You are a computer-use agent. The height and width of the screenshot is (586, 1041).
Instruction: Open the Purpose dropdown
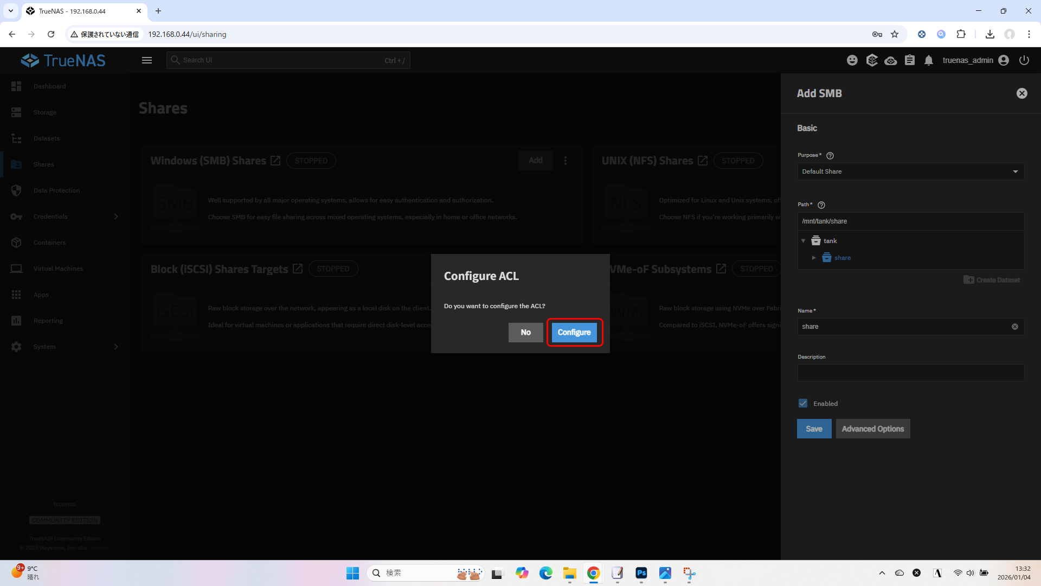point(910,171)
